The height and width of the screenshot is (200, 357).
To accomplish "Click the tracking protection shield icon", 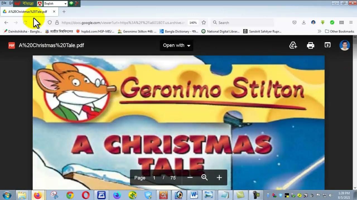I will pyautogui.click(x=50, y=22).
